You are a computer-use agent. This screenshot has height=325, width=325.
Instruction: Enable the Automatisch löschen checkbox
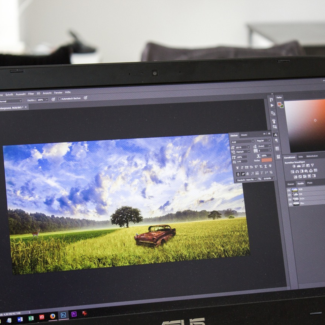[60, 99]
